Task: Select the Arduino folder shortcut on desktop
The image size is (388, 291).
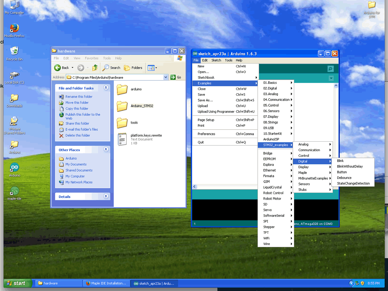Action: tap(14, 147)
